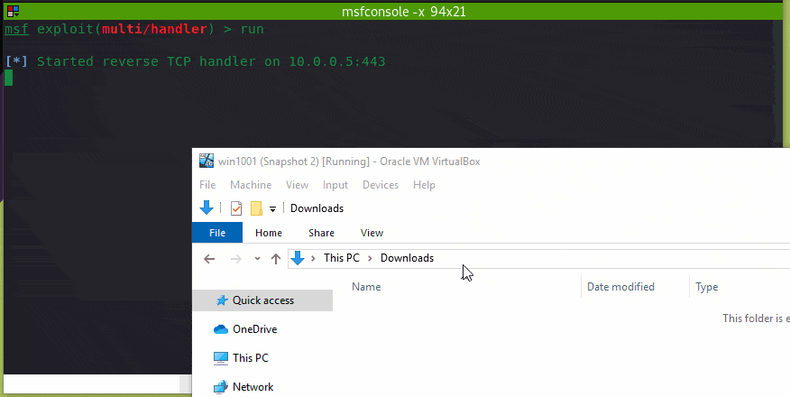Switch to the Share ribbon tab

coord(321,233)
